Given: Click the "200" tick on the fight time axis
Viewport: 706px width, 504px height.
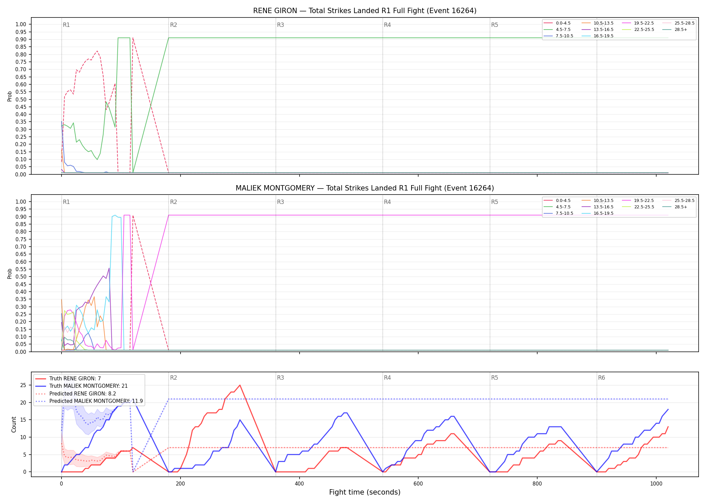Looking at the screenshot, I should click(180, 484).
